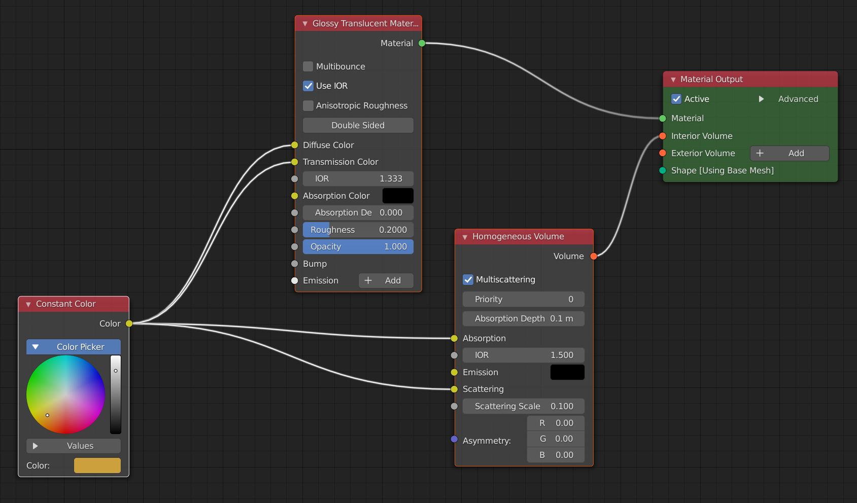Viewport: 857px width, 503px height.
Task: Disable Multiscattering on Homogeneous Volume
Action: coord(468,280)
